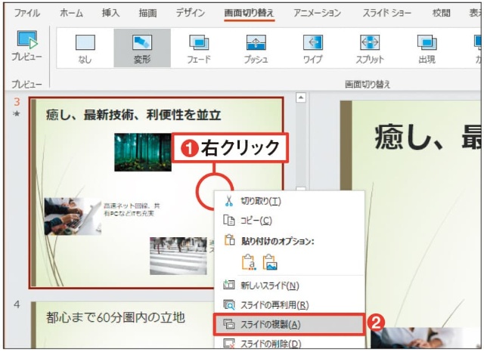
Task: Apply the フェード transition
Action: [199, 48]
